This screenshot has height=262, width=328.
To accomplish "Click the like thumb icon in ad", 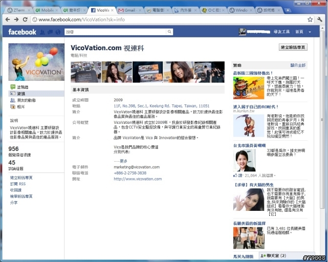I will (x=235, y=176).
